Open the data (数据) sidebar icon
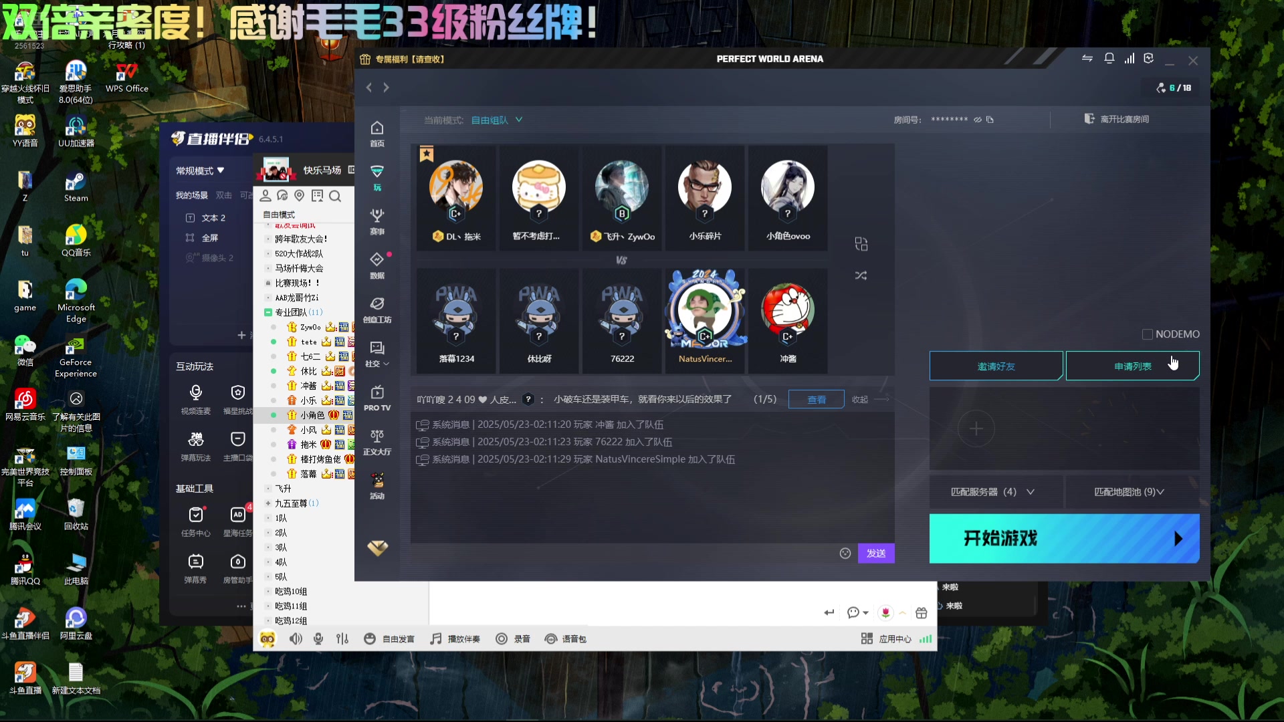This screenshot has height=722, width=1284. (377, 266)
